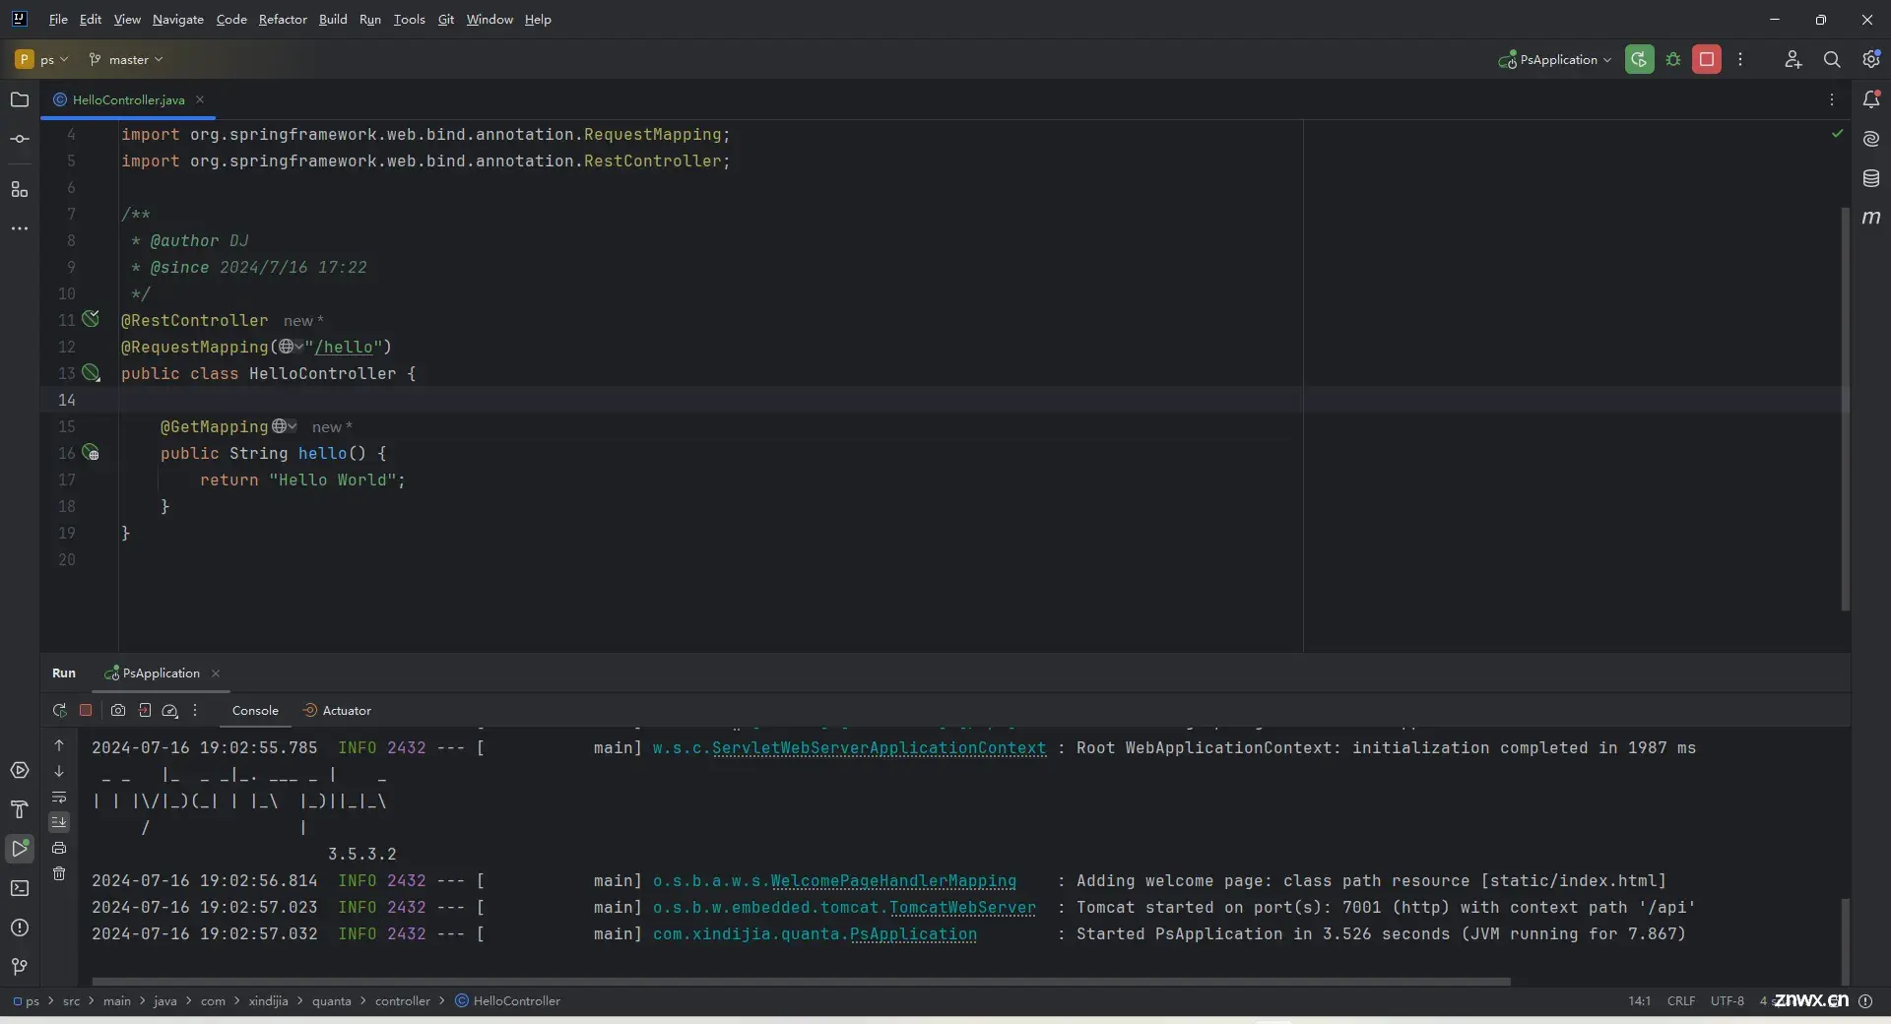The width and height of the screenshot is (1891, 1024).
Task: Close PsApplication run tab
Action: point(216,673)
